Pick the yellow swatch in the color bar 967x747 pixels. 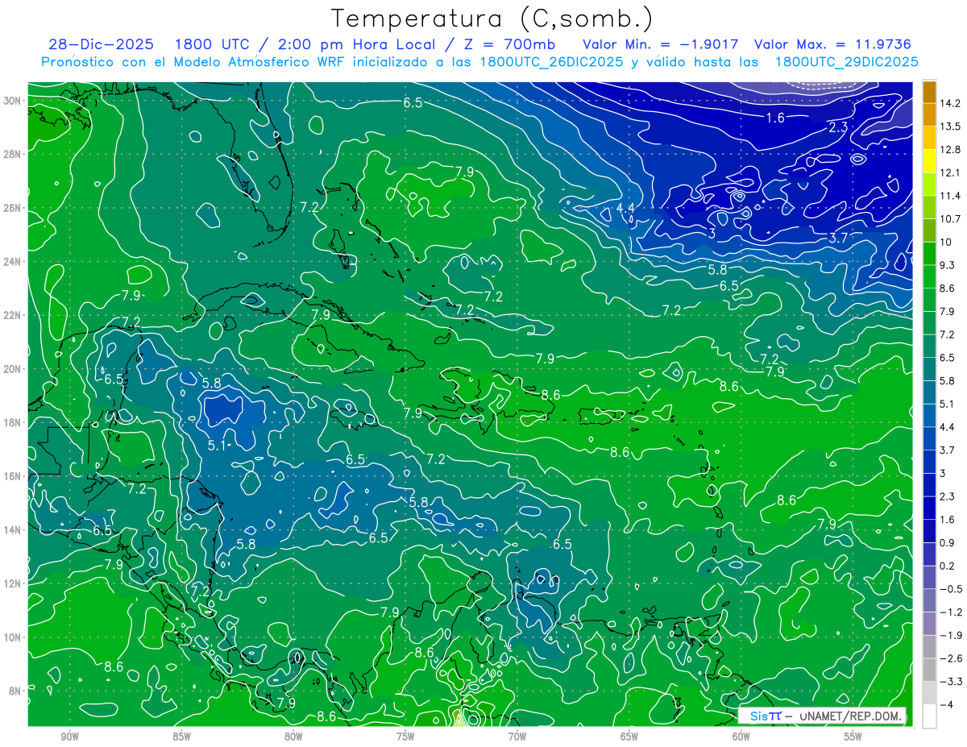pyautogui.click(x=929, y=161)
